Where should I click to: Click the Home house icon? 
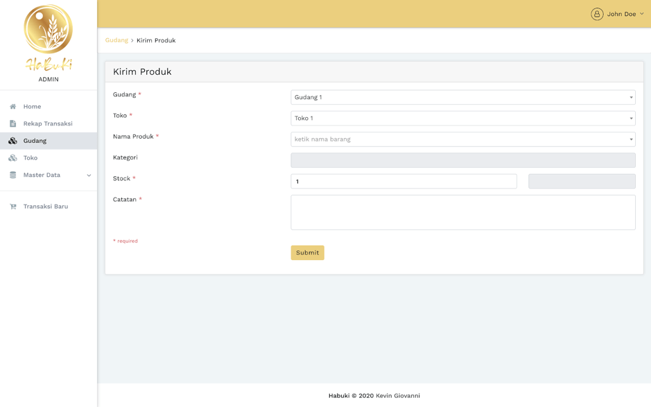coord(12,107)
